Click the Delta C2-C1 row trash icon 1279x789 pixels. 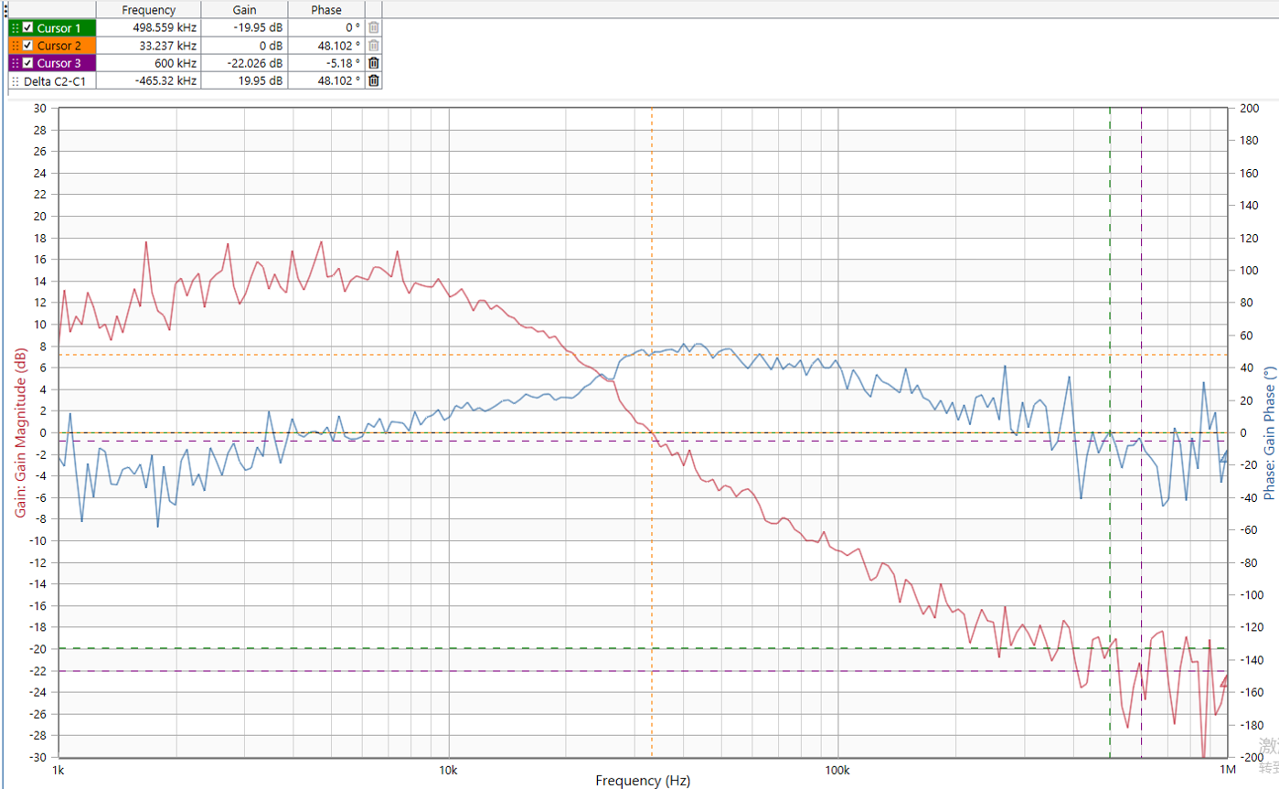[x=373, y=80]
